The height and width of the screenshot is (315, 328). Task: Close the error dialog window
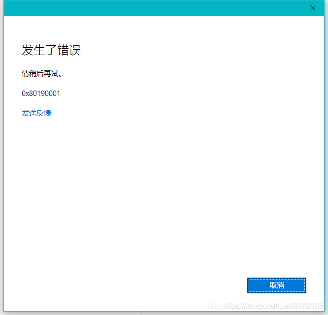pos(313,8)
